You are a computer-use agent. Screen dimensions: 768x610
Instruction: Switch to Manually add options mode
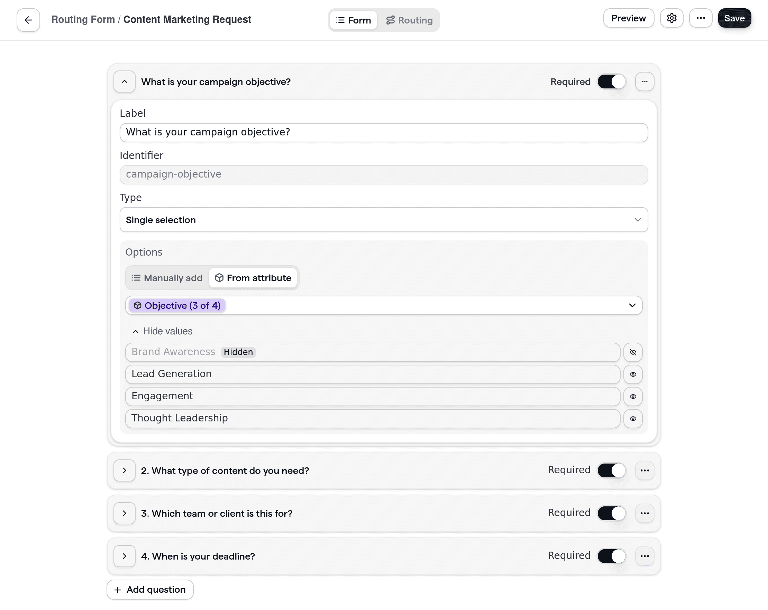[166, 278]
